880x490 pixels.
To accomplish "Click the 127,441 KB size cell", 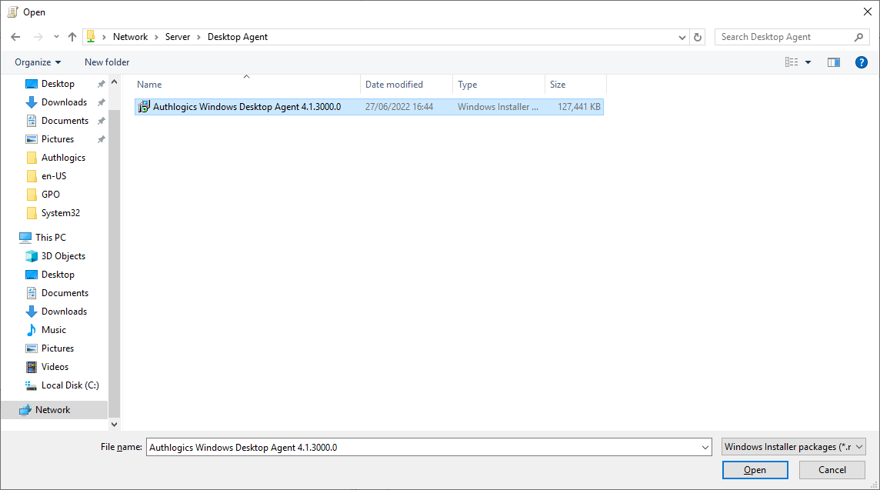I will [x=578, y=107].
